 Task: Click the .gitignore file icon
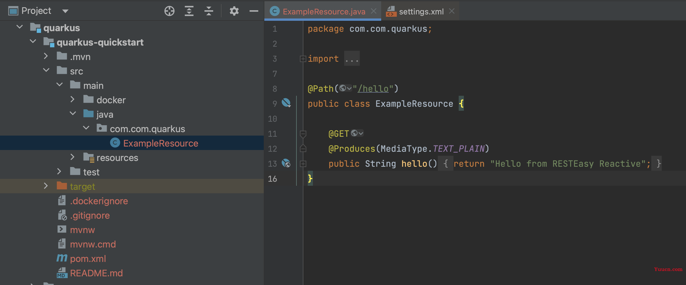click(x=62, y=215)
